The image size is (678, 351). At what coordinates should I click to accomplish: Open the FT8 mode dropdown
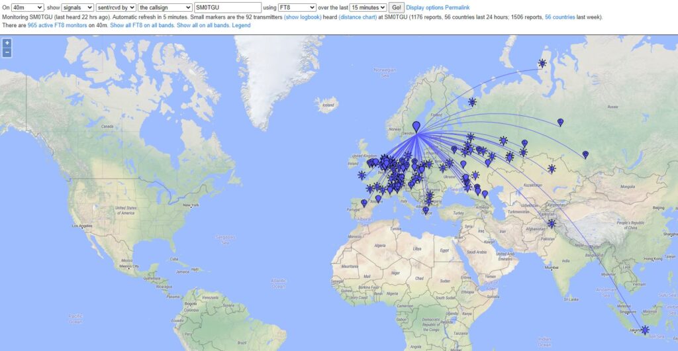coord(297,7)
